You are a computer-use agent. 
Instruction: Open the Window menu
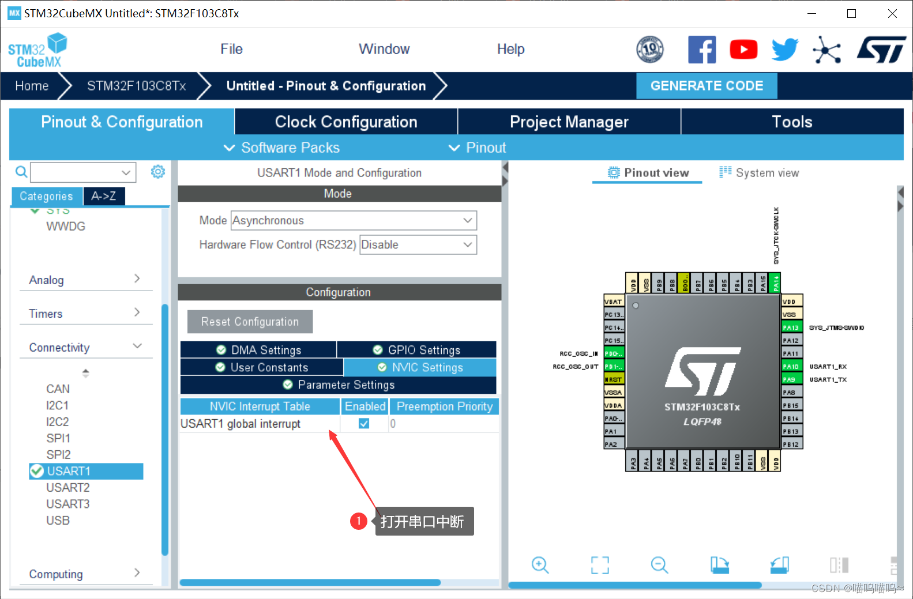click(x=384, y=49)
